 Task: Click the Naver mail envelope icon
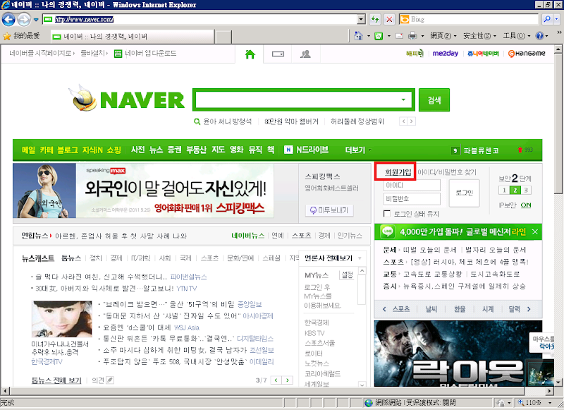(x=278, y=54)
